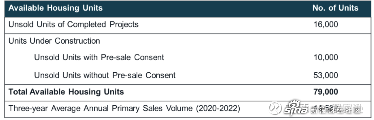Select the 10,000 units value

pos(326,57)
